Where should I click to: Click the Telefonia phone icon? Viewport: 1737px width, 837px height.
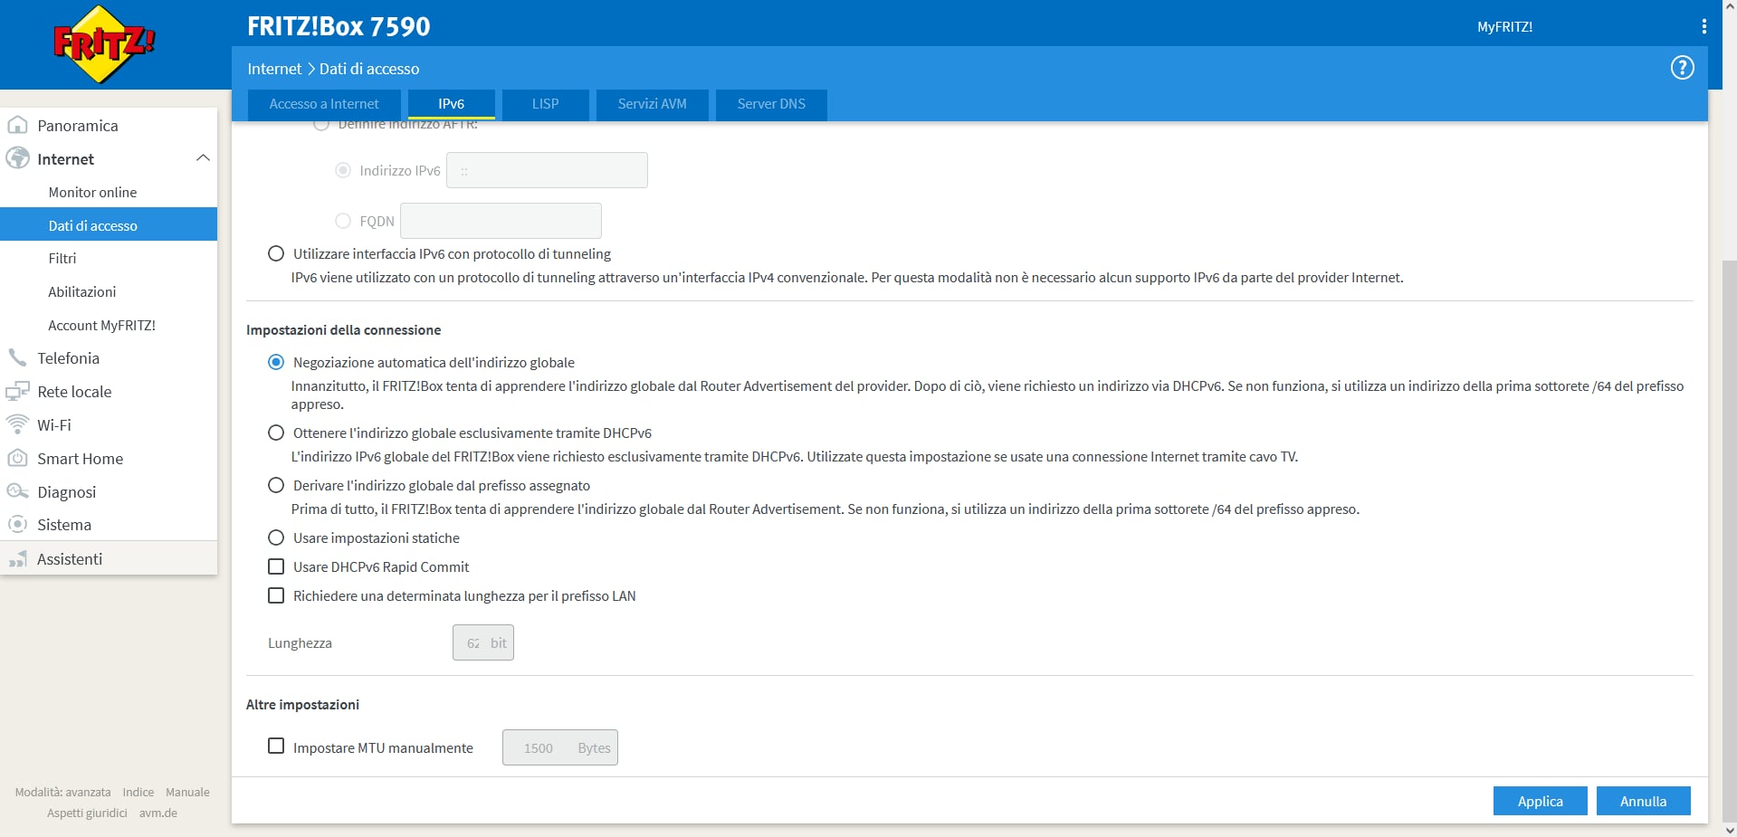[17, 357]
